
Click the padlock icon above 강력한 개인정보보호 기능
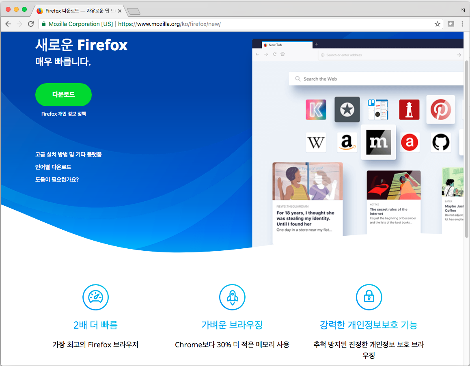point(369,297)
